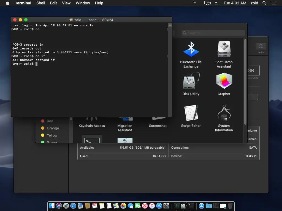Click the Terminal split pane button
The height and width of the screenshot is (211, 282).
[x=170, y=25]
